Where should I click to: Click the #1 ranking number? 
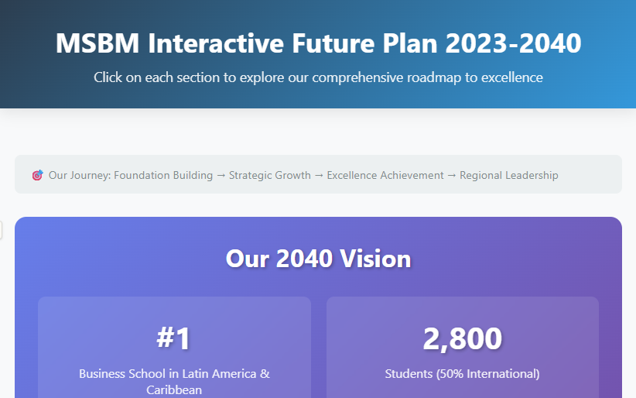[174, 338]
